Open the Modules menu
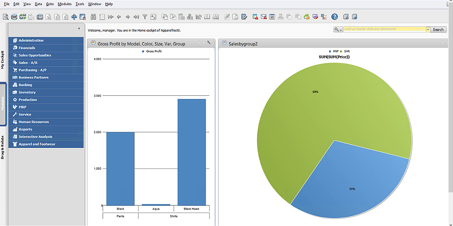Screen dimensions: 453x226 [x=64, y=4]
